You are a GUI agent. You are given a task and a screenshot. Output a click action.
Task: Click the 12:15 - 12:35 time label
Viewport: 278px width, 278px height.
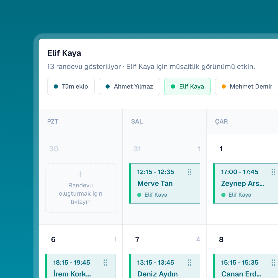(x=156, y=172)
